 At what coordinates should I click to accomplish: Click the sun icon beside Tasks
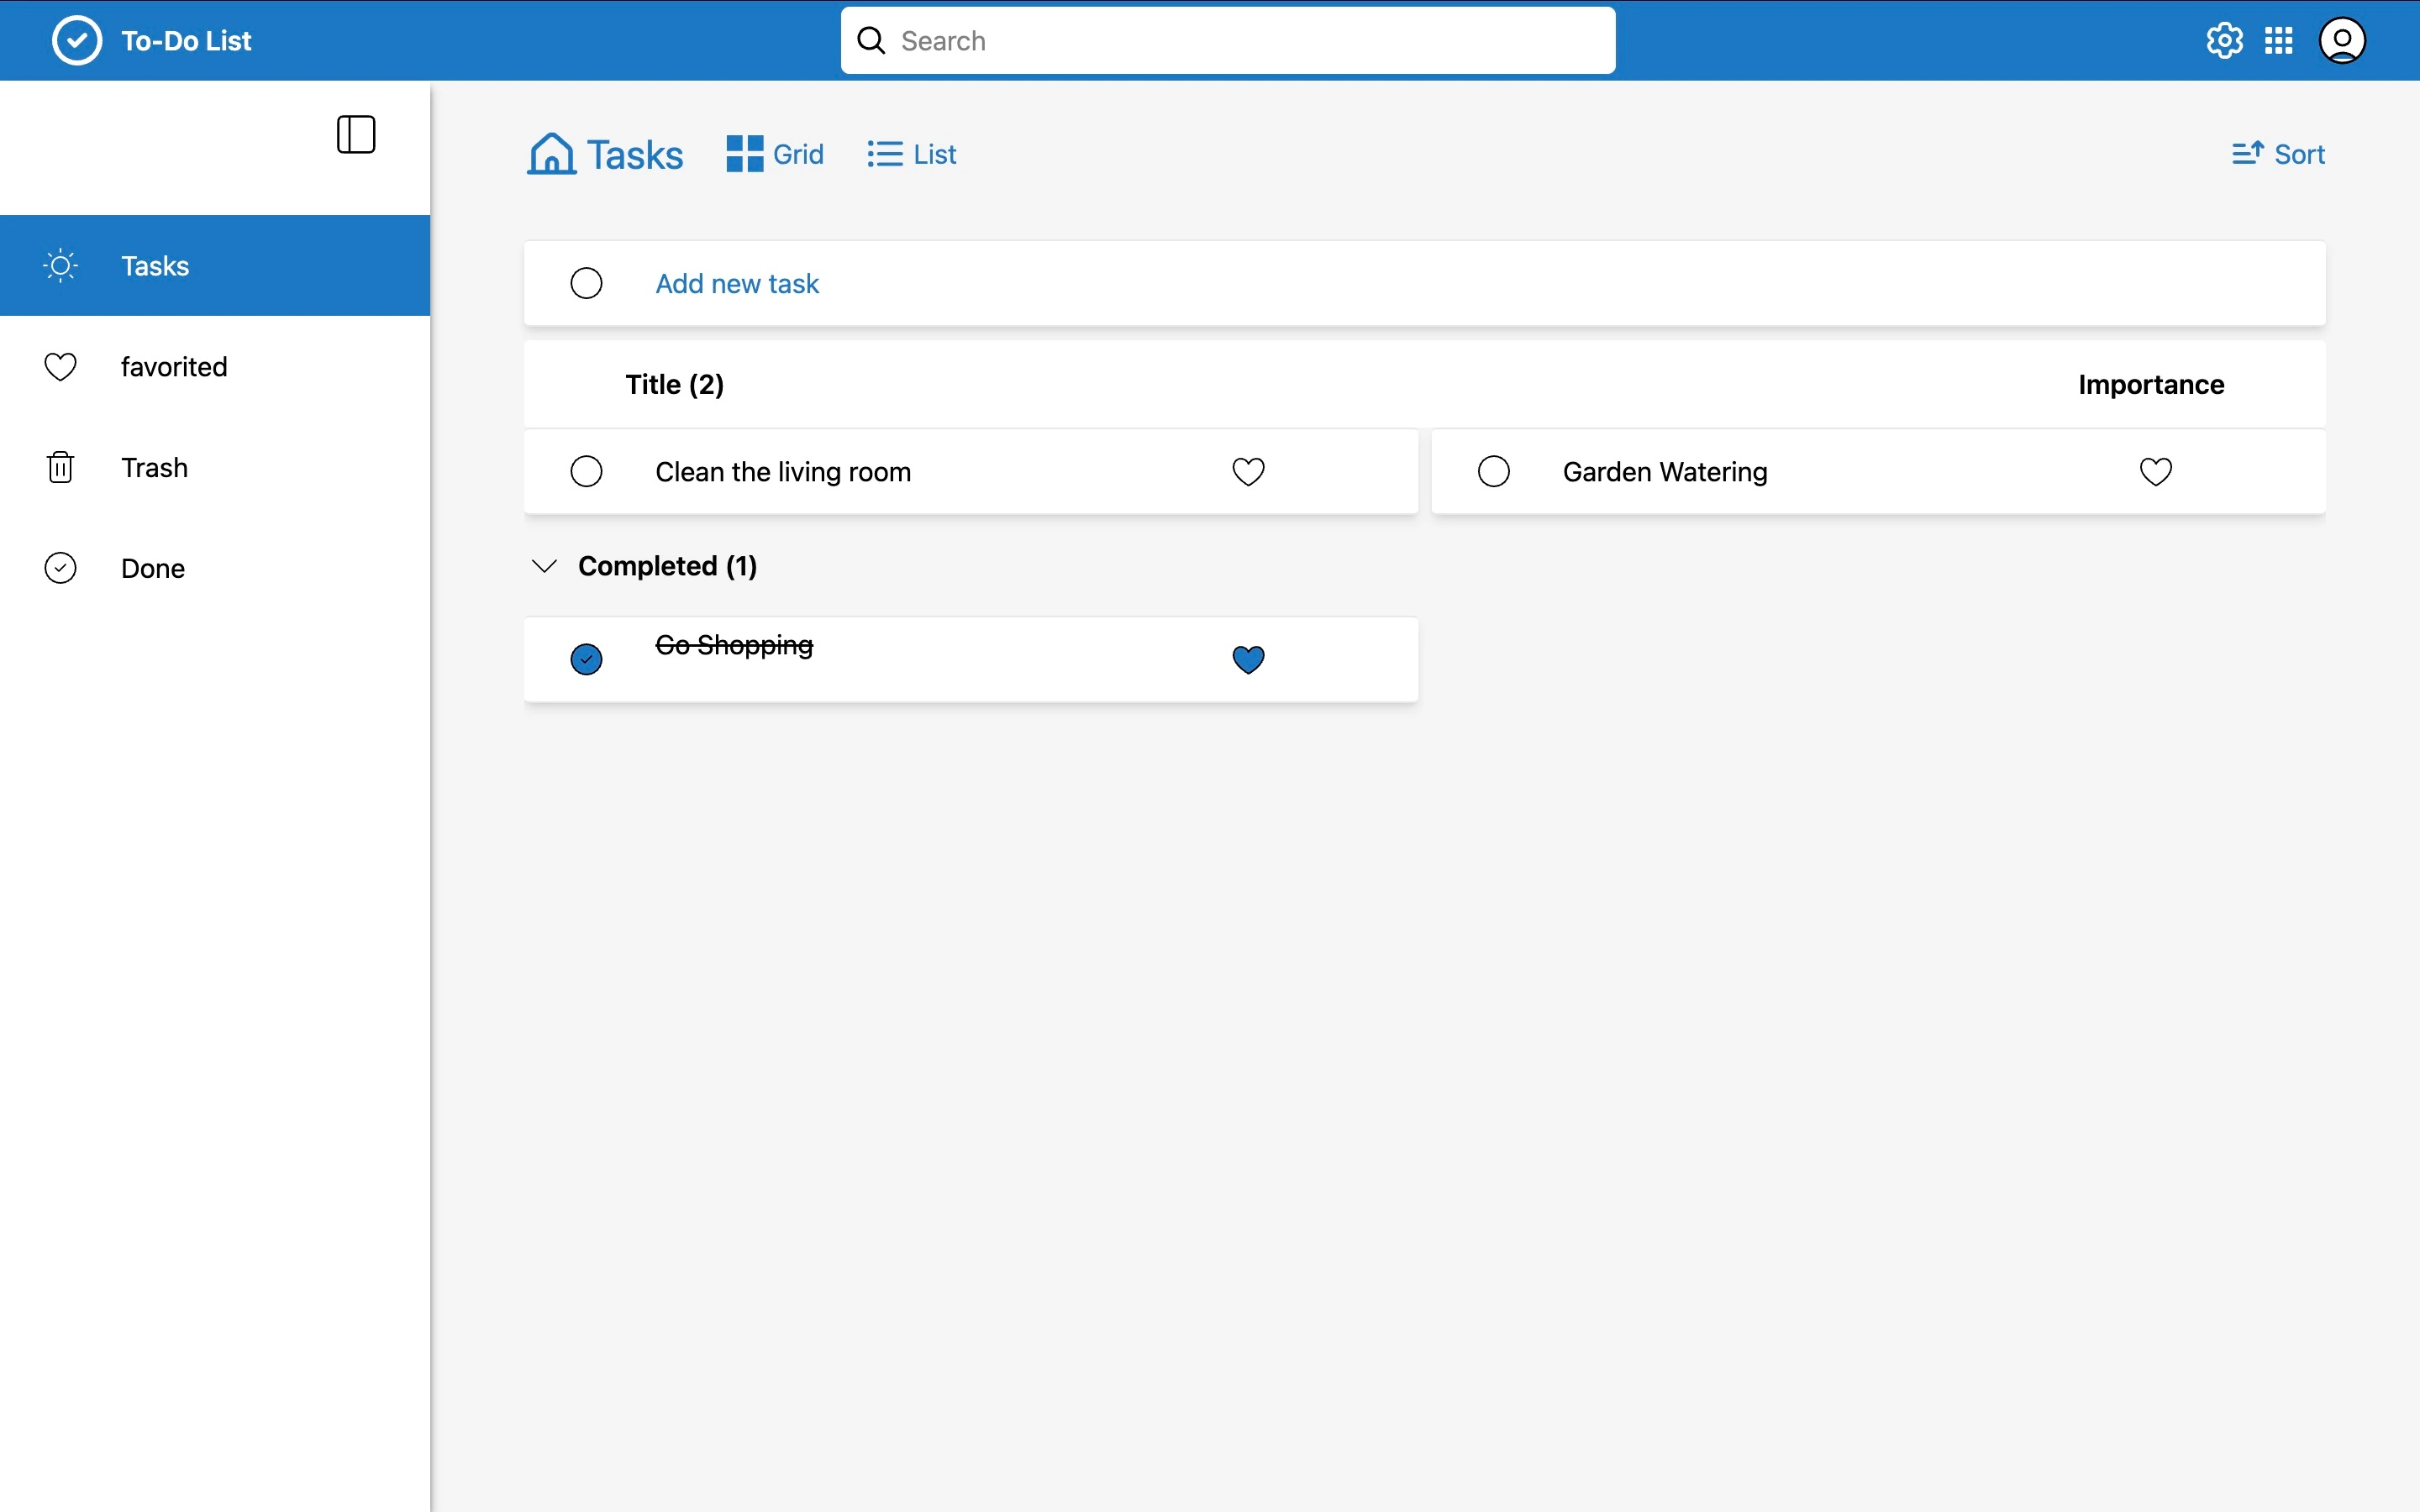61,266
